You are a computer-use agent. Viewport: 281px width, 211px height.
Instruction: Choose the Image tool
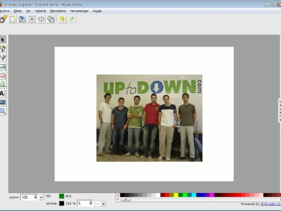pos(3,102)
